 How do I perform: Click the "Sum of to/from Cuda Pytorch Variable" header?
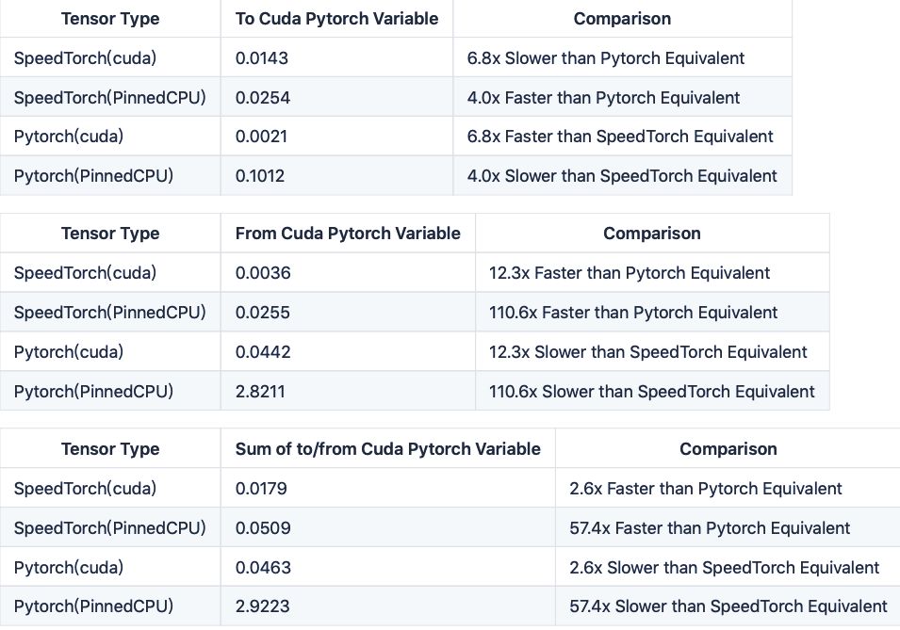387,449
